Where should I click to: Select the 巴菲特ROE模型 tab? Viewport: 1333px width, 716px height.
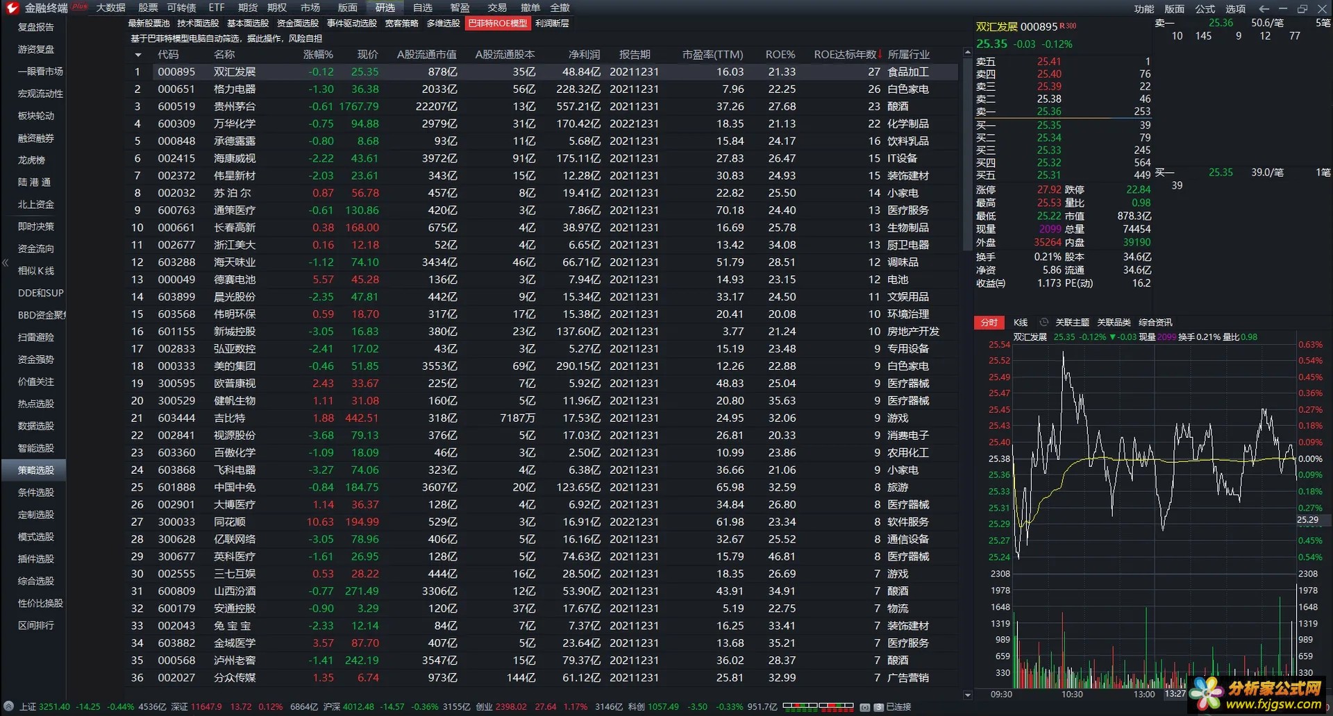coord(498,24)
